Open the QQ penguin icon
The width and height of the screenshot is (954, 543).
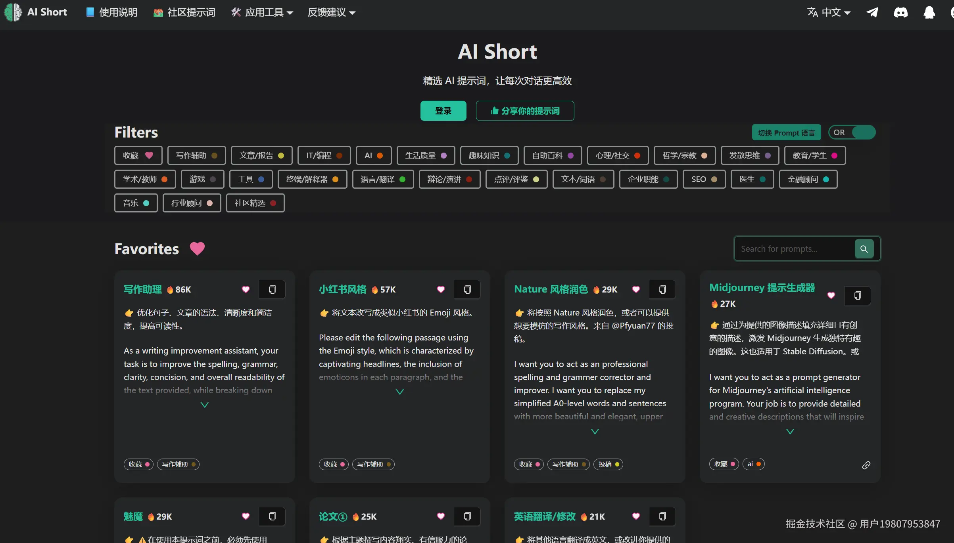tap(929, 12)
